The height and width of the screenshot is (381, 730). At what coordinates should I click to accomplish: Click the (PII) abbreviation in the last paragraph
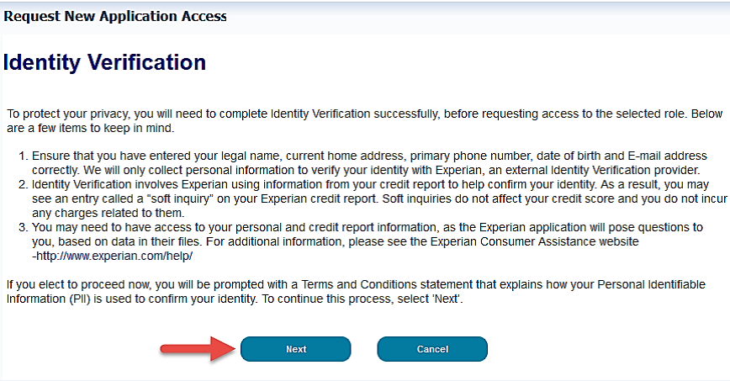80,299
